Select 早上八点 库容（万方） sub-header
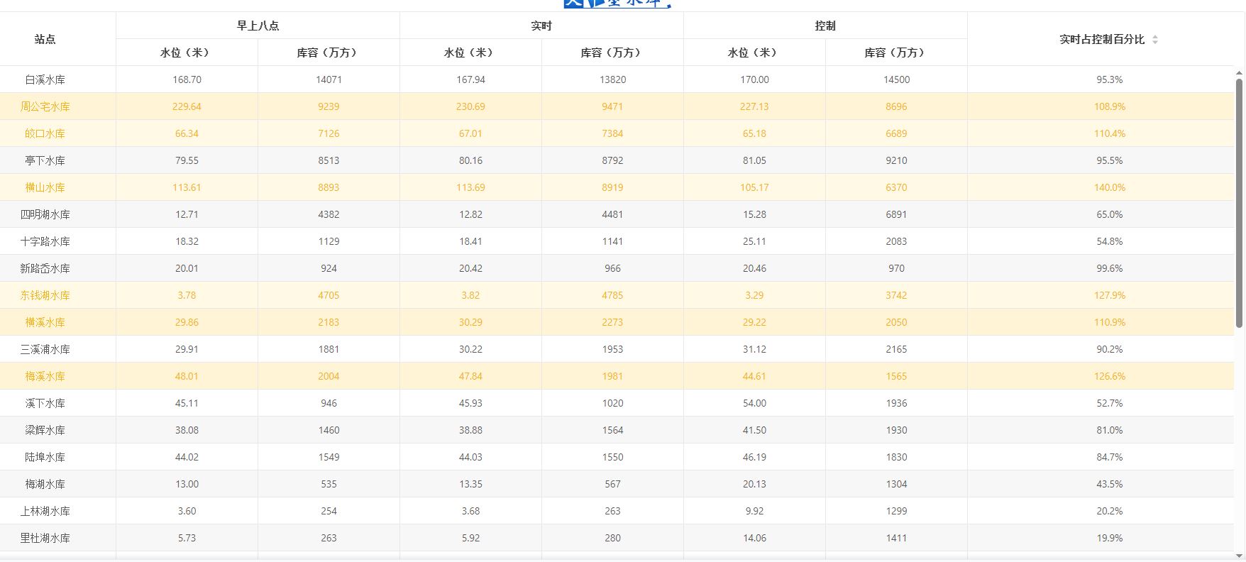1246x562 pixels. coord(329,53)
